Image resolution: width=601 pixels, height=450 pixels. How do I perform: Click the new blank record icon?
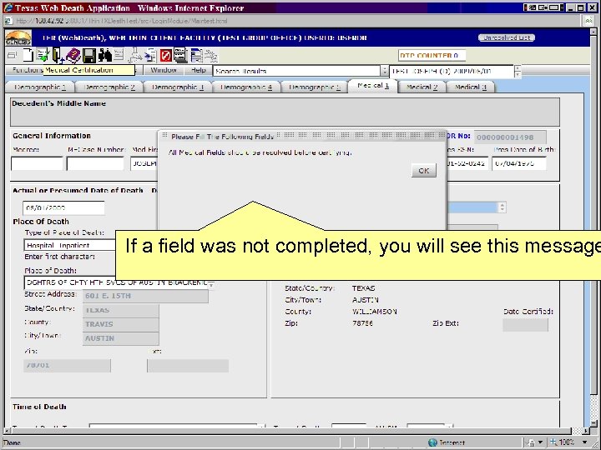(28, 56)
